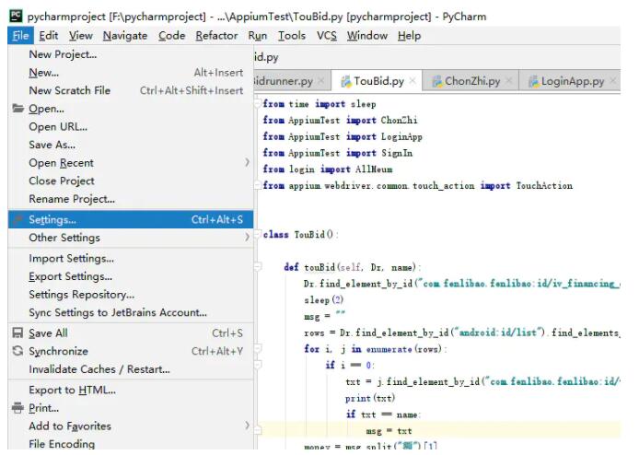This screenshot has height=455, width=639.
Task: Choose Open... in the File menu
Action: click(131, 109)
